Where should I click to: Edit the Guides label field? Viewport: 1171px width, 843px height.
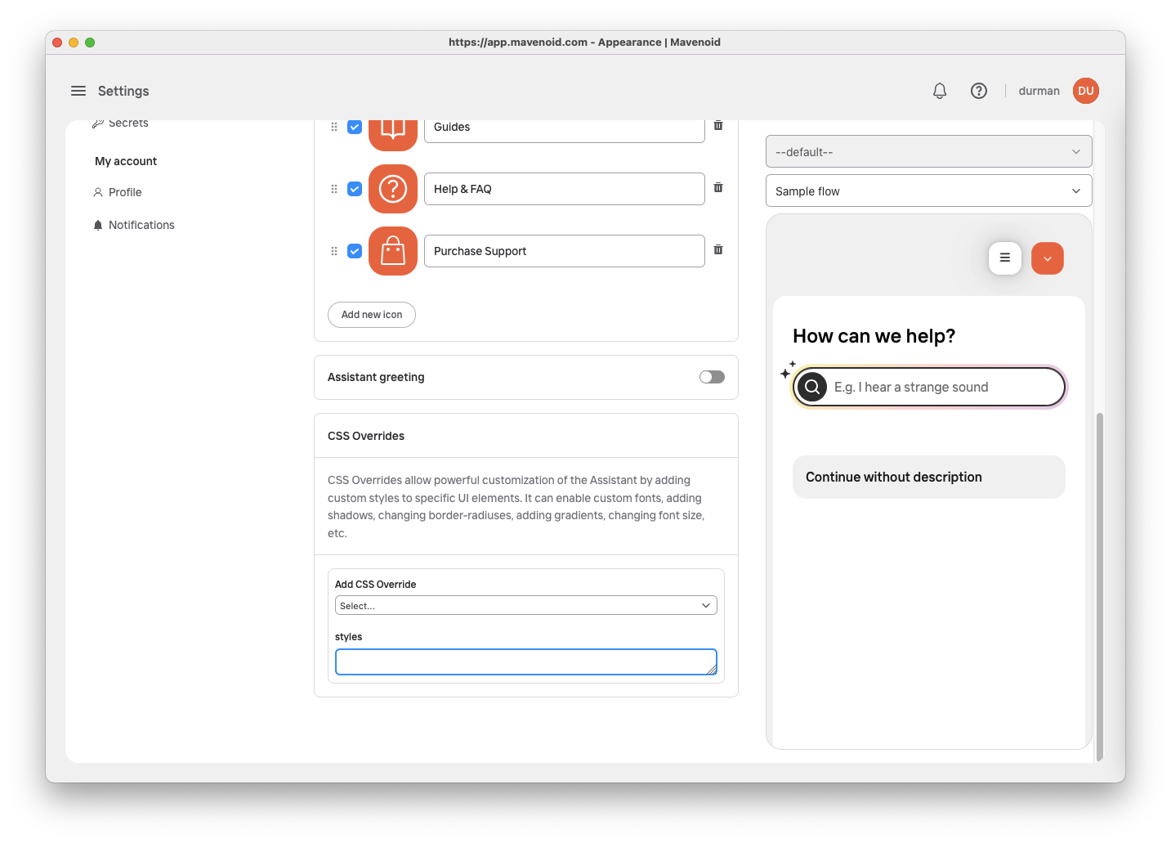(x=565, y=131)
